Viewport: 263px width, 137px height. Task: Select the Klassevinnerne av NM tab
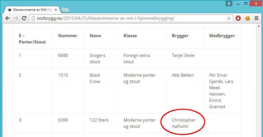(x=32, y=10)
